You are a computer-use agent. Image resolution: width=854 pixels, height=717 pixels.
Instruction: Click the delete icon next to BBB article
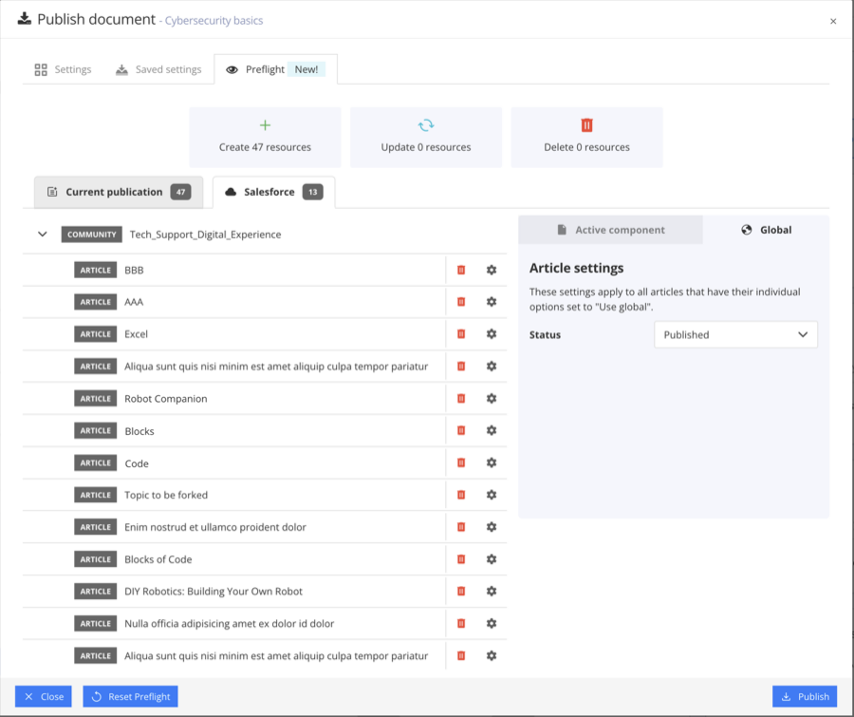(x=461, y=270)
